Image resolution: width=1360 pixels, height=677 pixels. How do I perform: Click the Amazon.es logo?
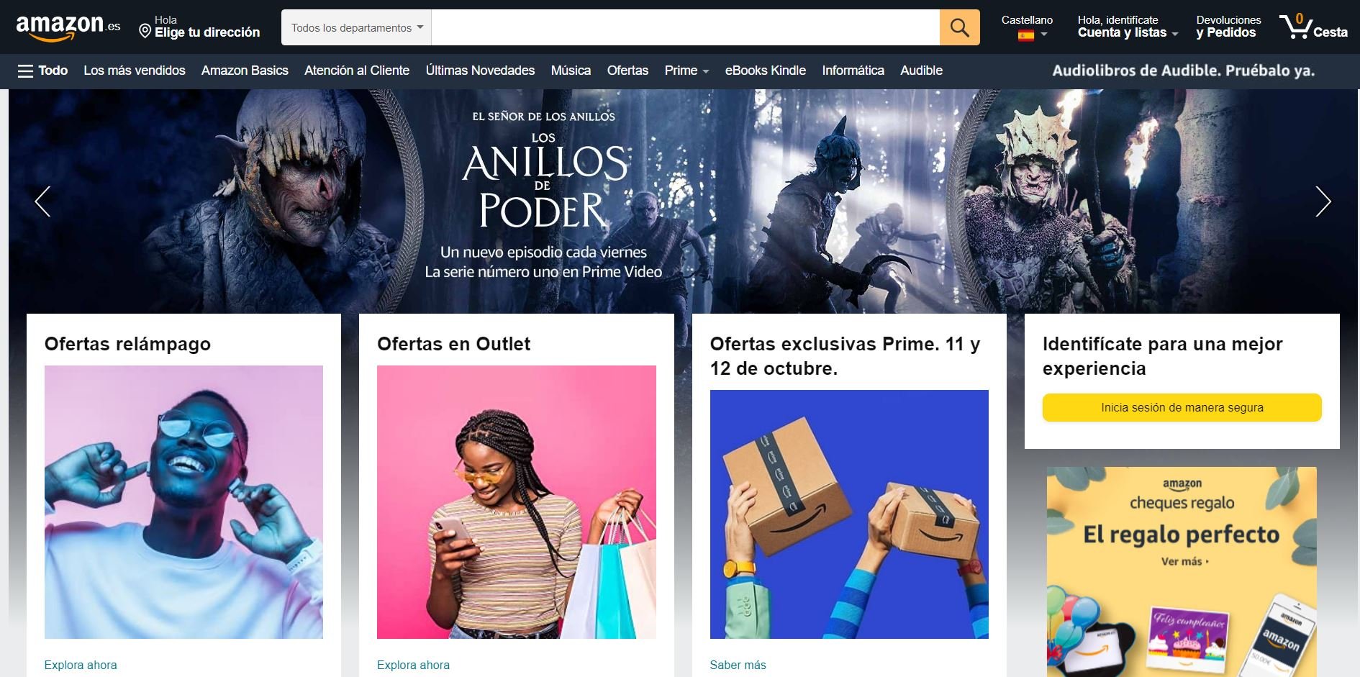point(68,27)
